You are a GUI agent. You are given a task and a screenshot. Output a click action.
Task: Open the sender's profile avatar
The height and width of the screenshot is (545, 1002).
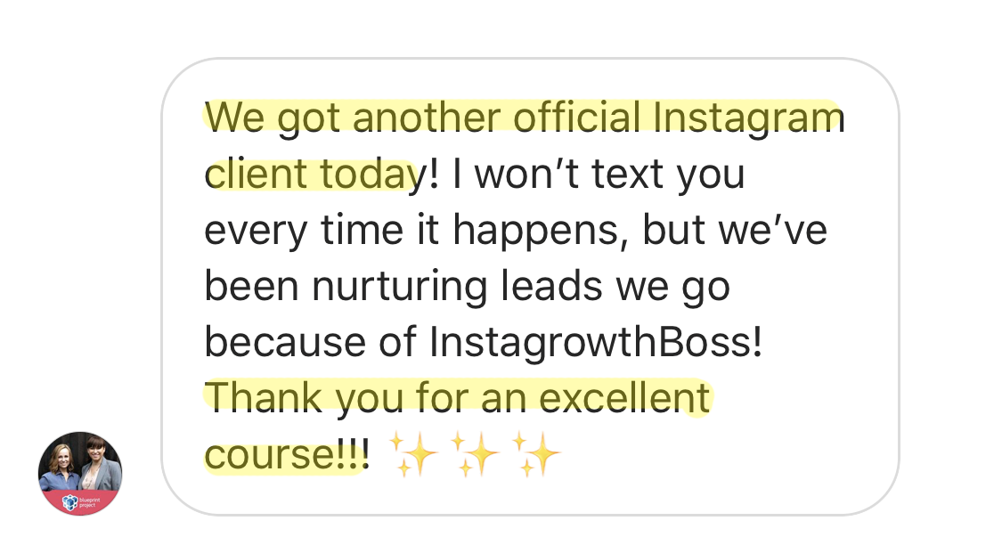click(80, 473)
